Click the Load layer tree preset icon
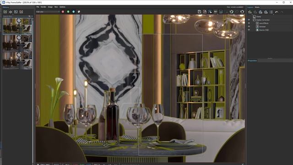The image size is (293, 165). pos(266,12)
